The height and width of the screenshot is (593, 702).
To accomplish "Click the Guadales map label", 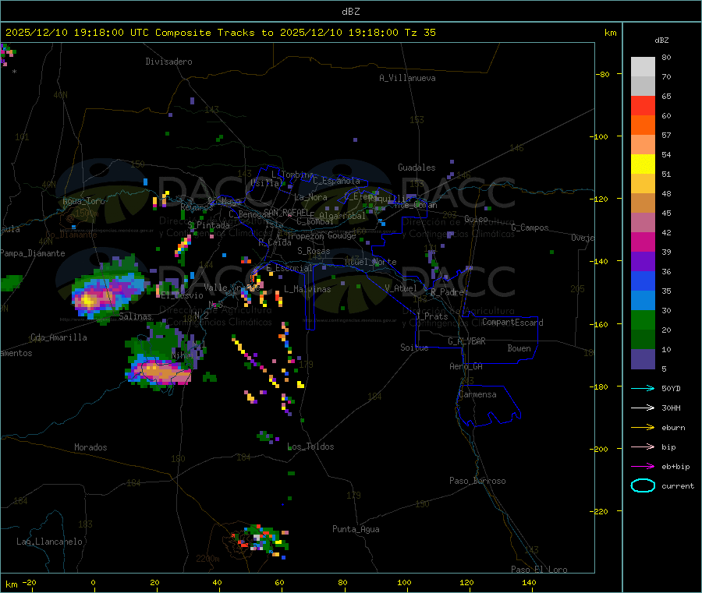I will coord(417,168).
